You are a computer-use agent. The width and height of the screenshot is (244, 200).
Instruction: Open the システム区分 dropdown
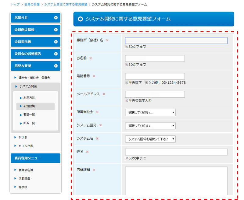(x=150, y=126)
